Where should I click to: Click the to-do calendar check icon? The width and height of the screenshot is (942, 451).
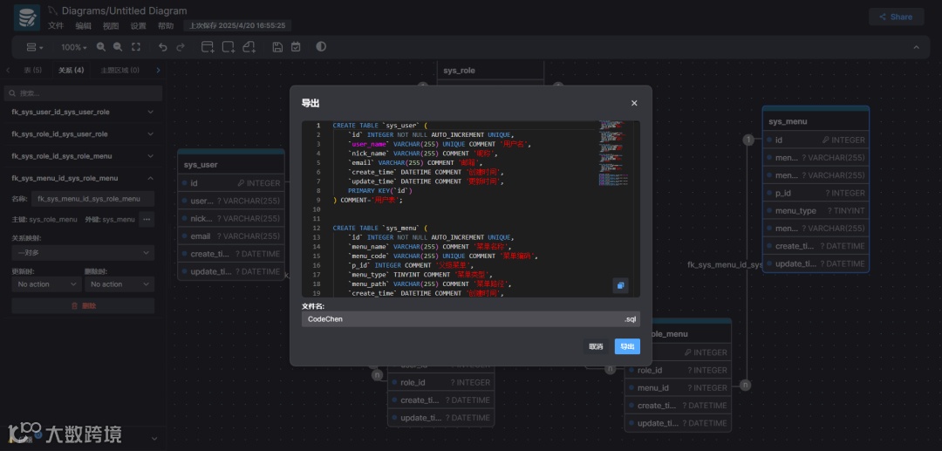pos(296,47)
